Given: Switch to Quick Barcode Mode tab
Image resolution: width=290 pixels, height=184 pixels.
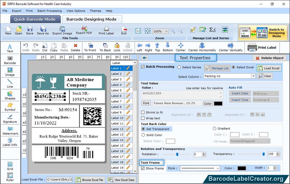Looking at the screenshot, I should click(x=35, y=19).
